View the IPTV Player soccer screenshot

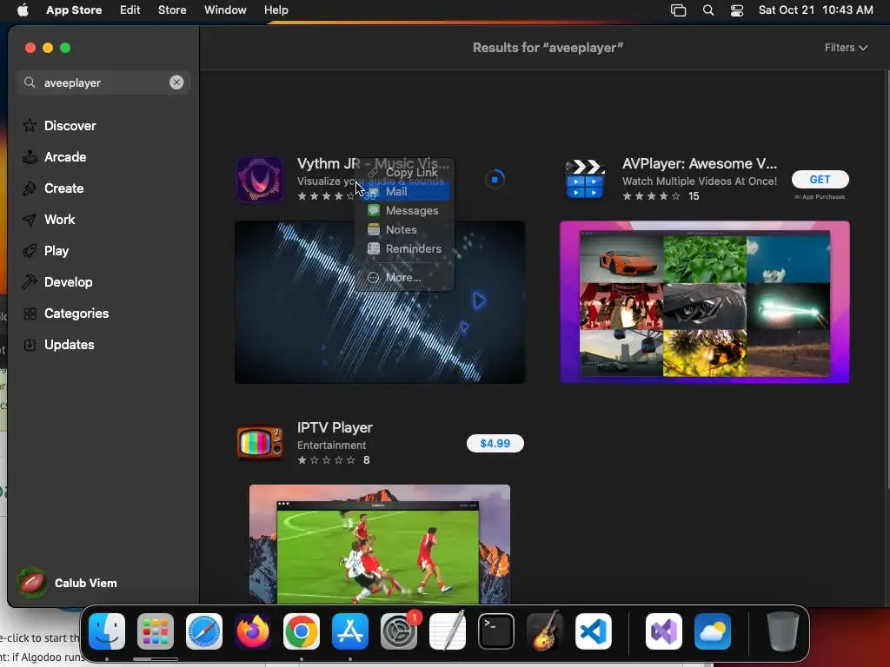380,544
